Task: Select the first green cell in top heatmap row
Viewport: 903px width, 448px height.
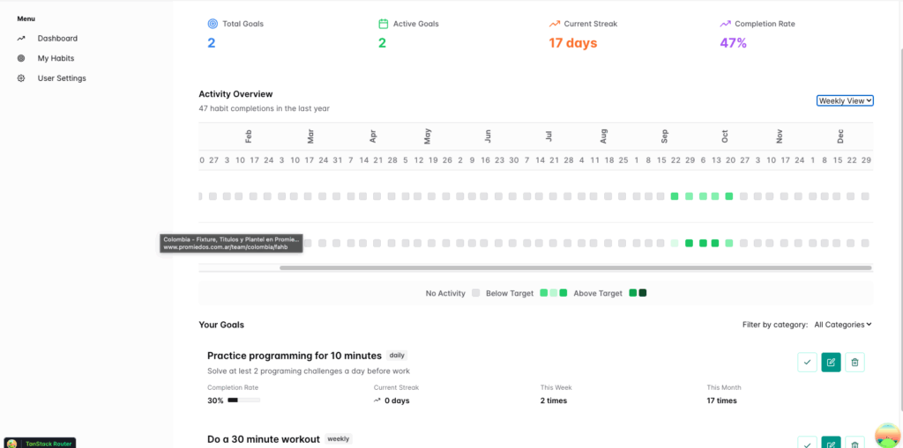Action: point(675,196)
